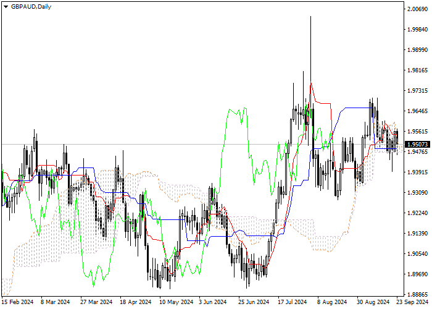Select the 8 Mar 2024 date label

[x=56, y=302]
